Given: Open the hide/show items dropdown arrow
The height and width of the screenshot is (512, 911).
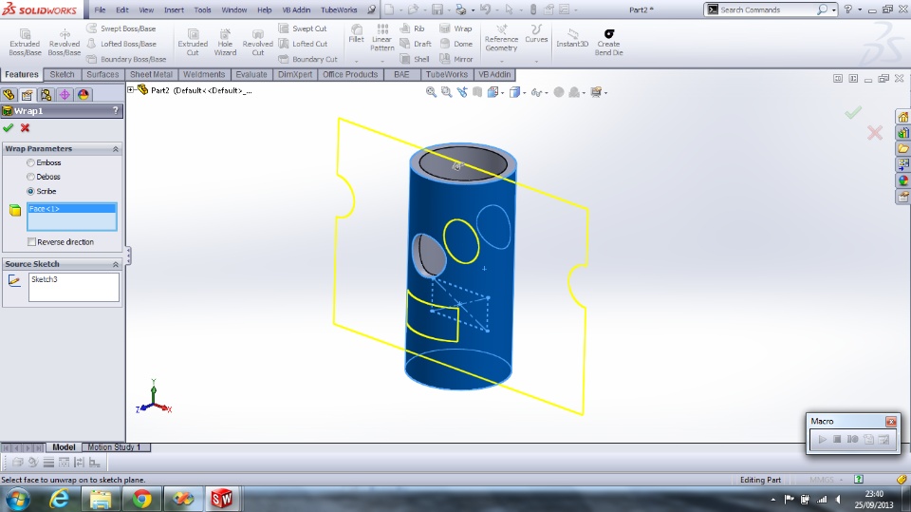Looking at the screenshot, I should [547, 92].
